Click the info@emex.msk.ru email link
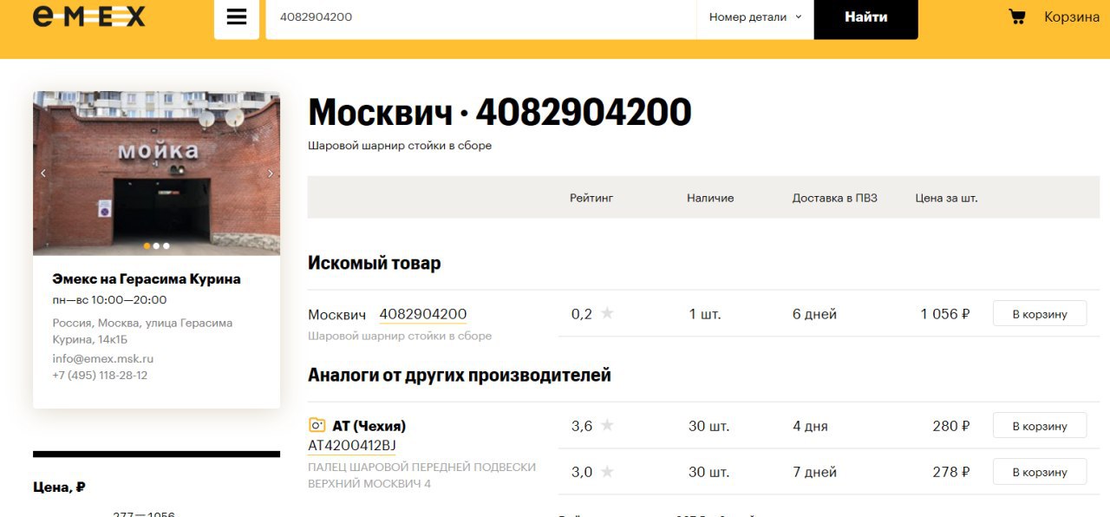 click(x=103, y=358)
